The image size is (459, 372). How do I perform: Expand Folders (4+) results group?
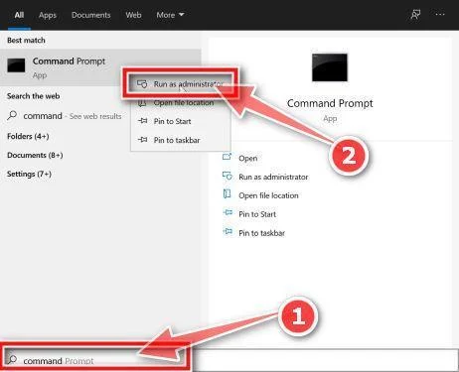28,136
